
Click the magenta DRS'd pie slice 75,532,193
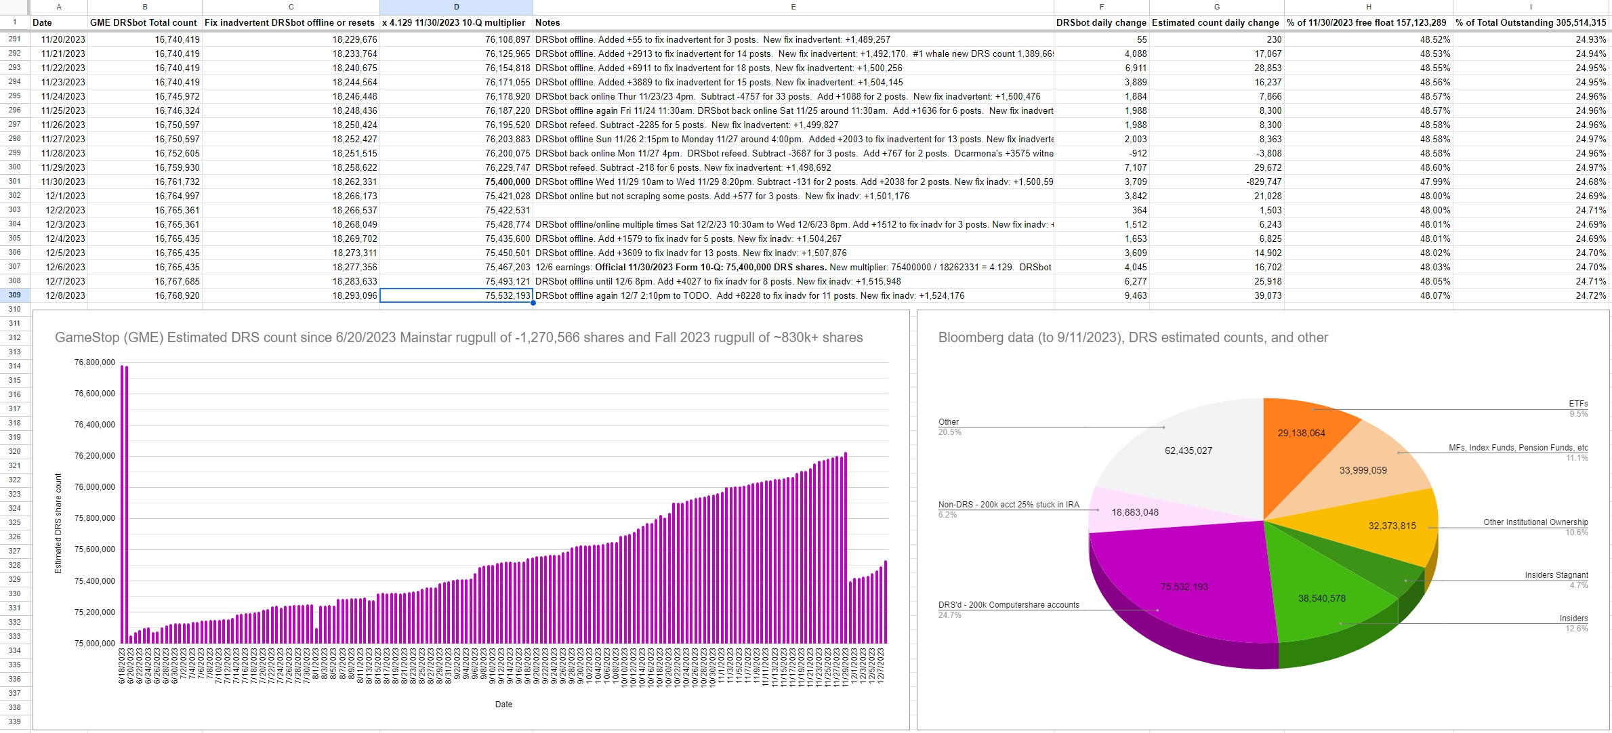[1184, 587]
